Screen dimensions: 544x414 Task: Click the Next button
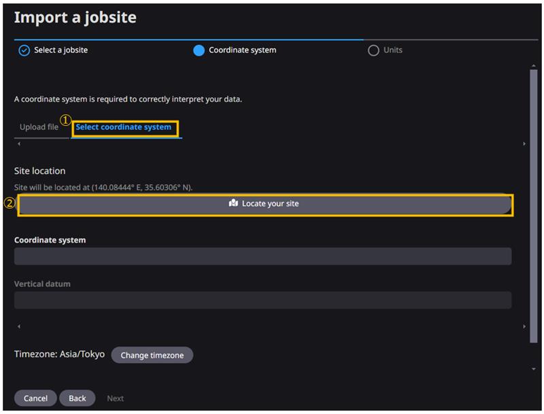pyautogui.click(x=115, y=398)
